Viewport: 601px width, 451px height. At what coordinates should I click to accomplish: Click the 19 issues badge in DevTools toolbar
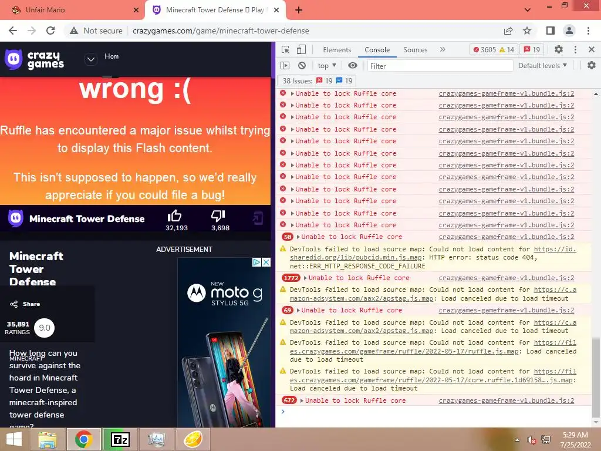pyautogui.click(x=532, y=49)
